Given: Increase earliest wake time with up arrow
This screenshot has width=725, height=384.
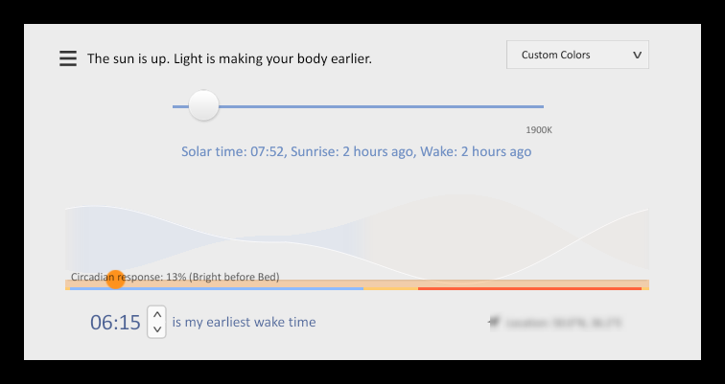Looking at the screenshot, I should (x=158, y=313).
